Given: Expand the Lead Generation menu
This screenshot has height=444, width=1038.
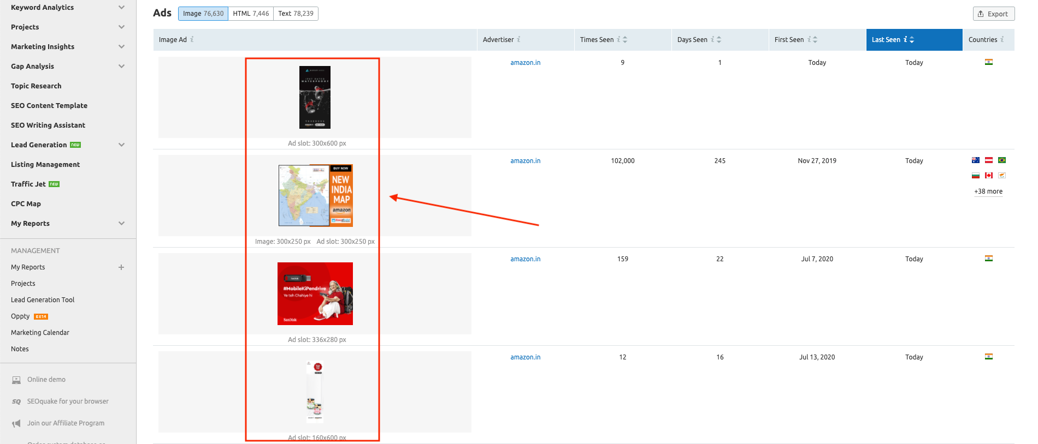Looking at the screenshot, I should tap(121, 145).
